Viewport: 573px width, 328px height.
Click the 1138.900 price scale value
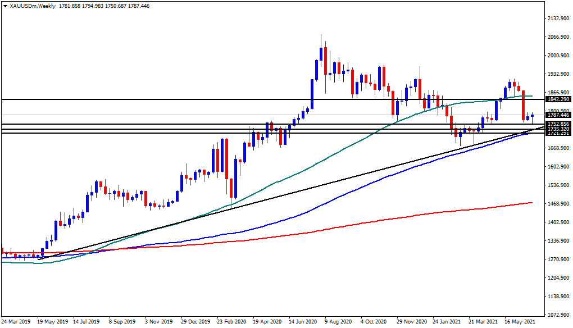click(558, 297)
